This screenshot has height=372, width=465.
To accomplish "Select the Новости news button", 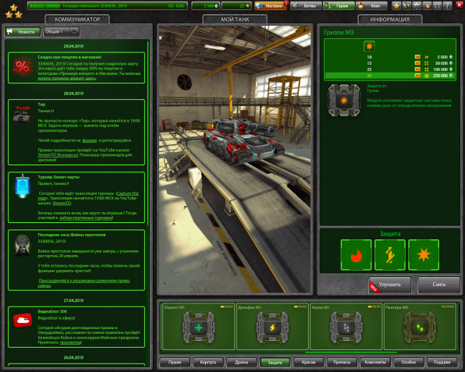I will (23, 32).
